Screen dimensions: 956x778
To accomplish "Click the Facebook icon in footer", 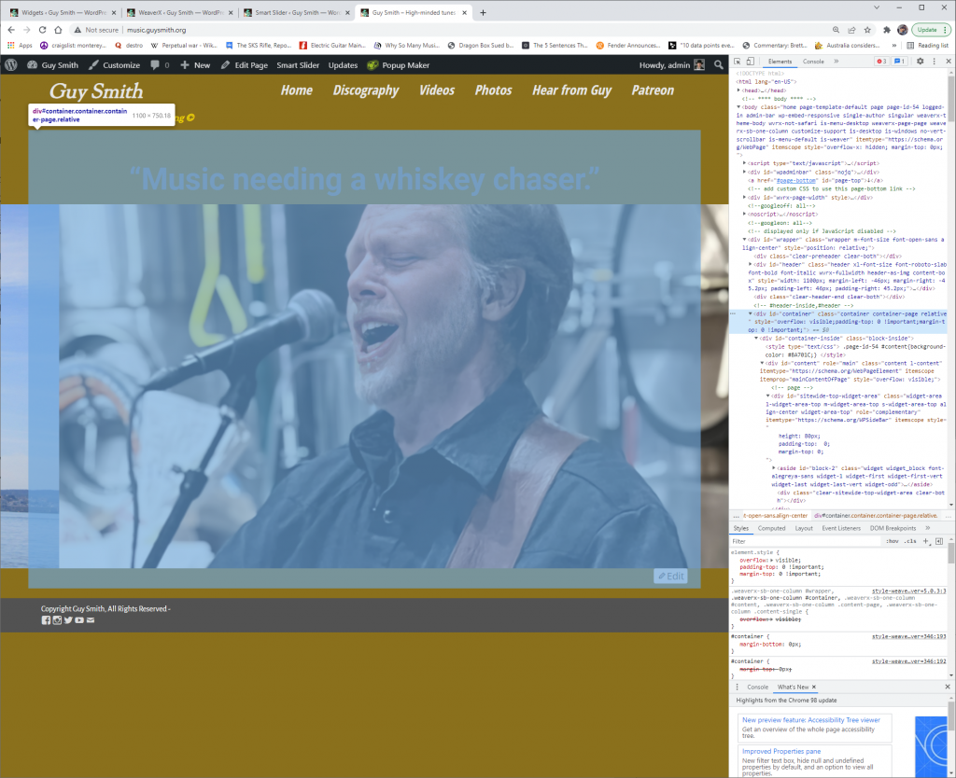I will pyautogui.click(x=46, y=620).
